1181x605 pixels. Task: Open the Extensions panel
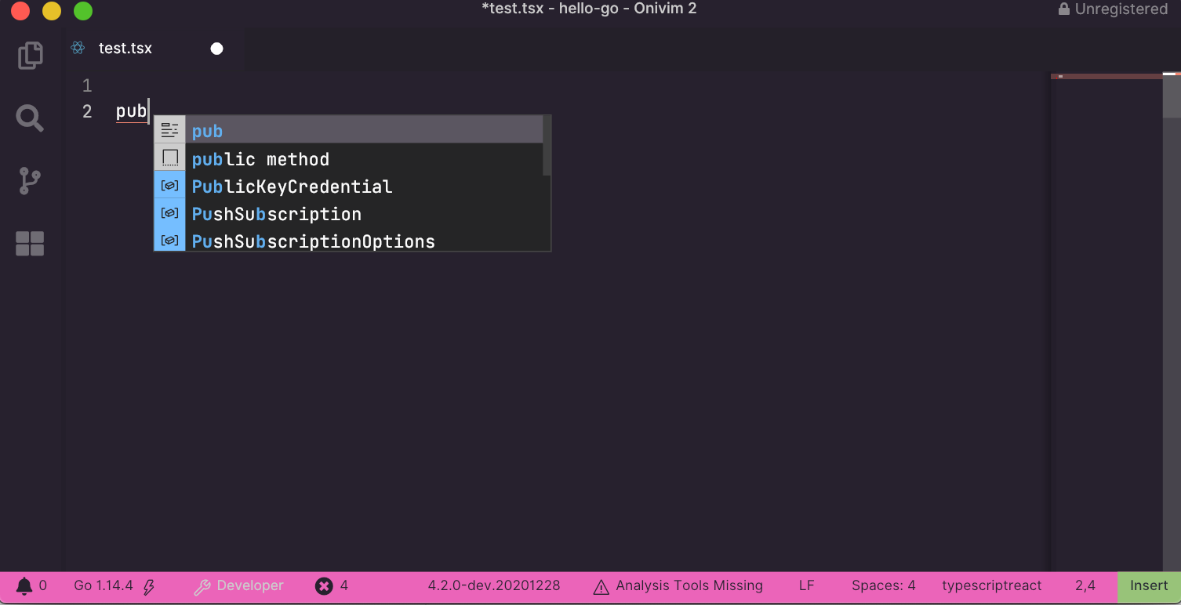coord(29,243)
